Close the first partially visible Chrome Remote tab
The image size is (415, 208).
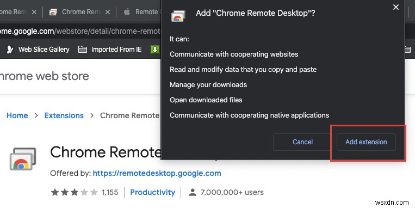34,12
